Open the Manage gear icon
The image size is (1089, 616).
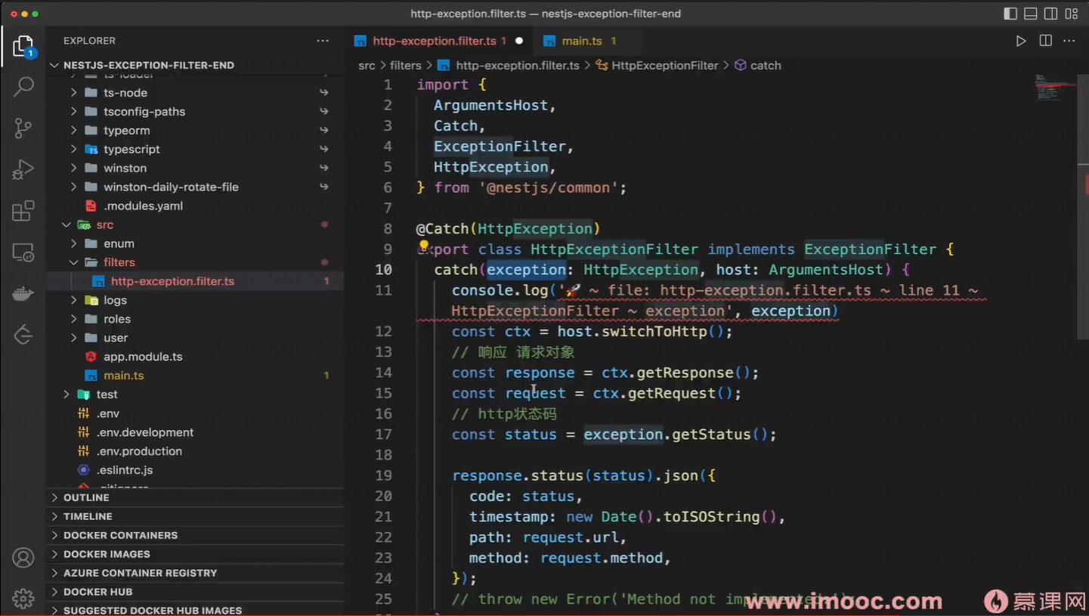23,599
